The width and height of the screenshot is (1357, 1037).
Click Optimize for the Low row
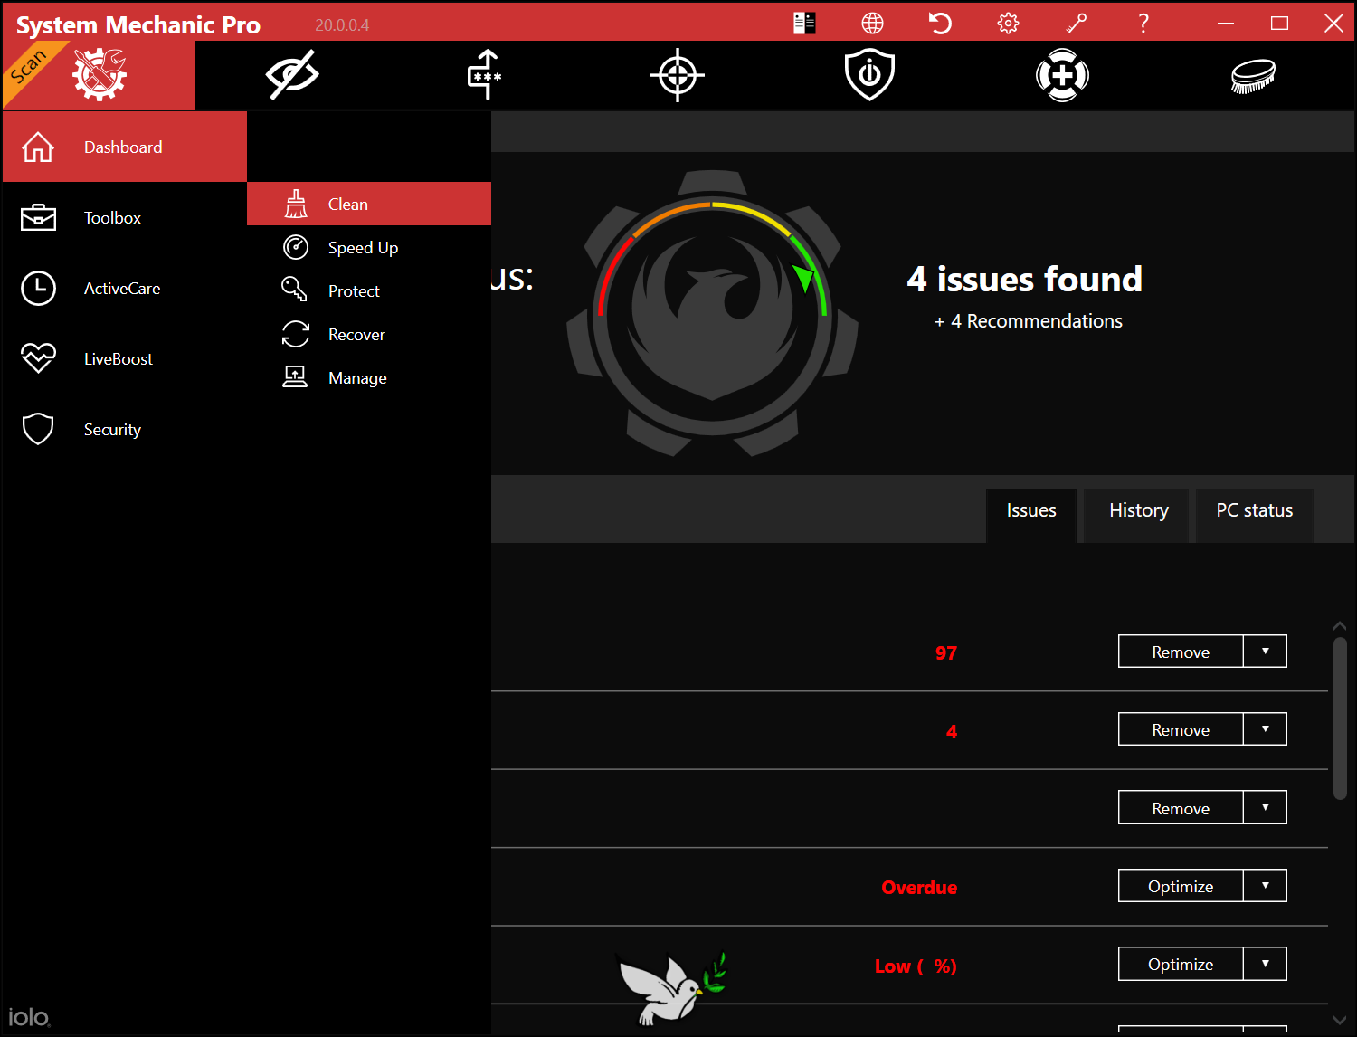click(x=1181, y=964)
